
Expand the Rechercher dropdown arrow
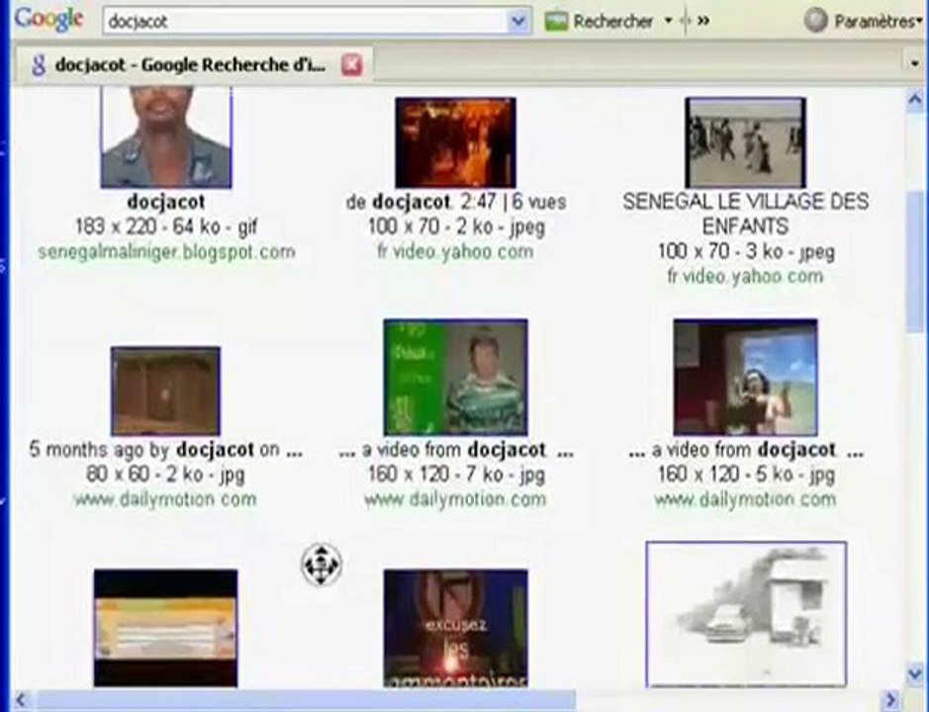669,21
